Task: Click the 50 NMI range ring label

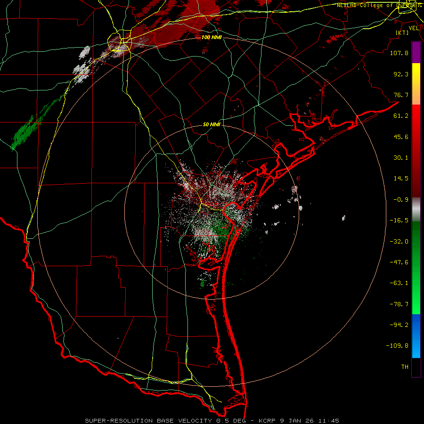Action: pos(212,124)
